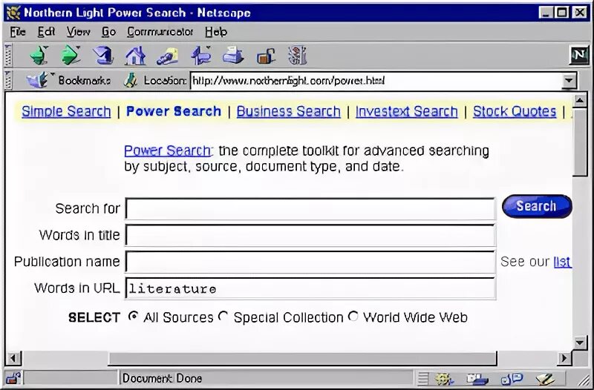Image resolution: width=594 pixels, height=390 pixels.
Task: Click the vertical scrollbar thumb
Action: point(580,142)
